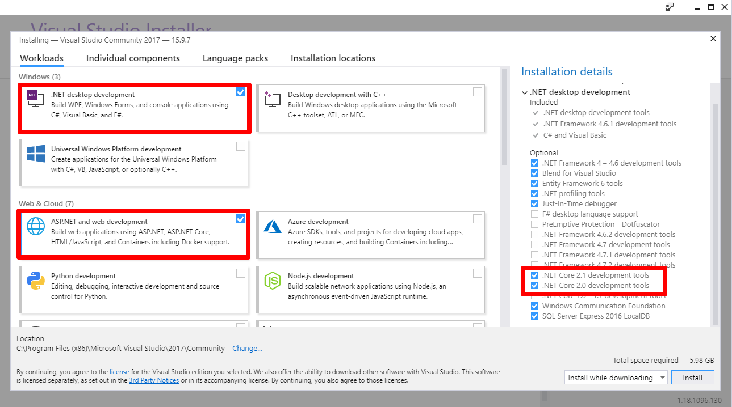Close the installer dialog with the X
732x407 pixels.
[713, 39]
